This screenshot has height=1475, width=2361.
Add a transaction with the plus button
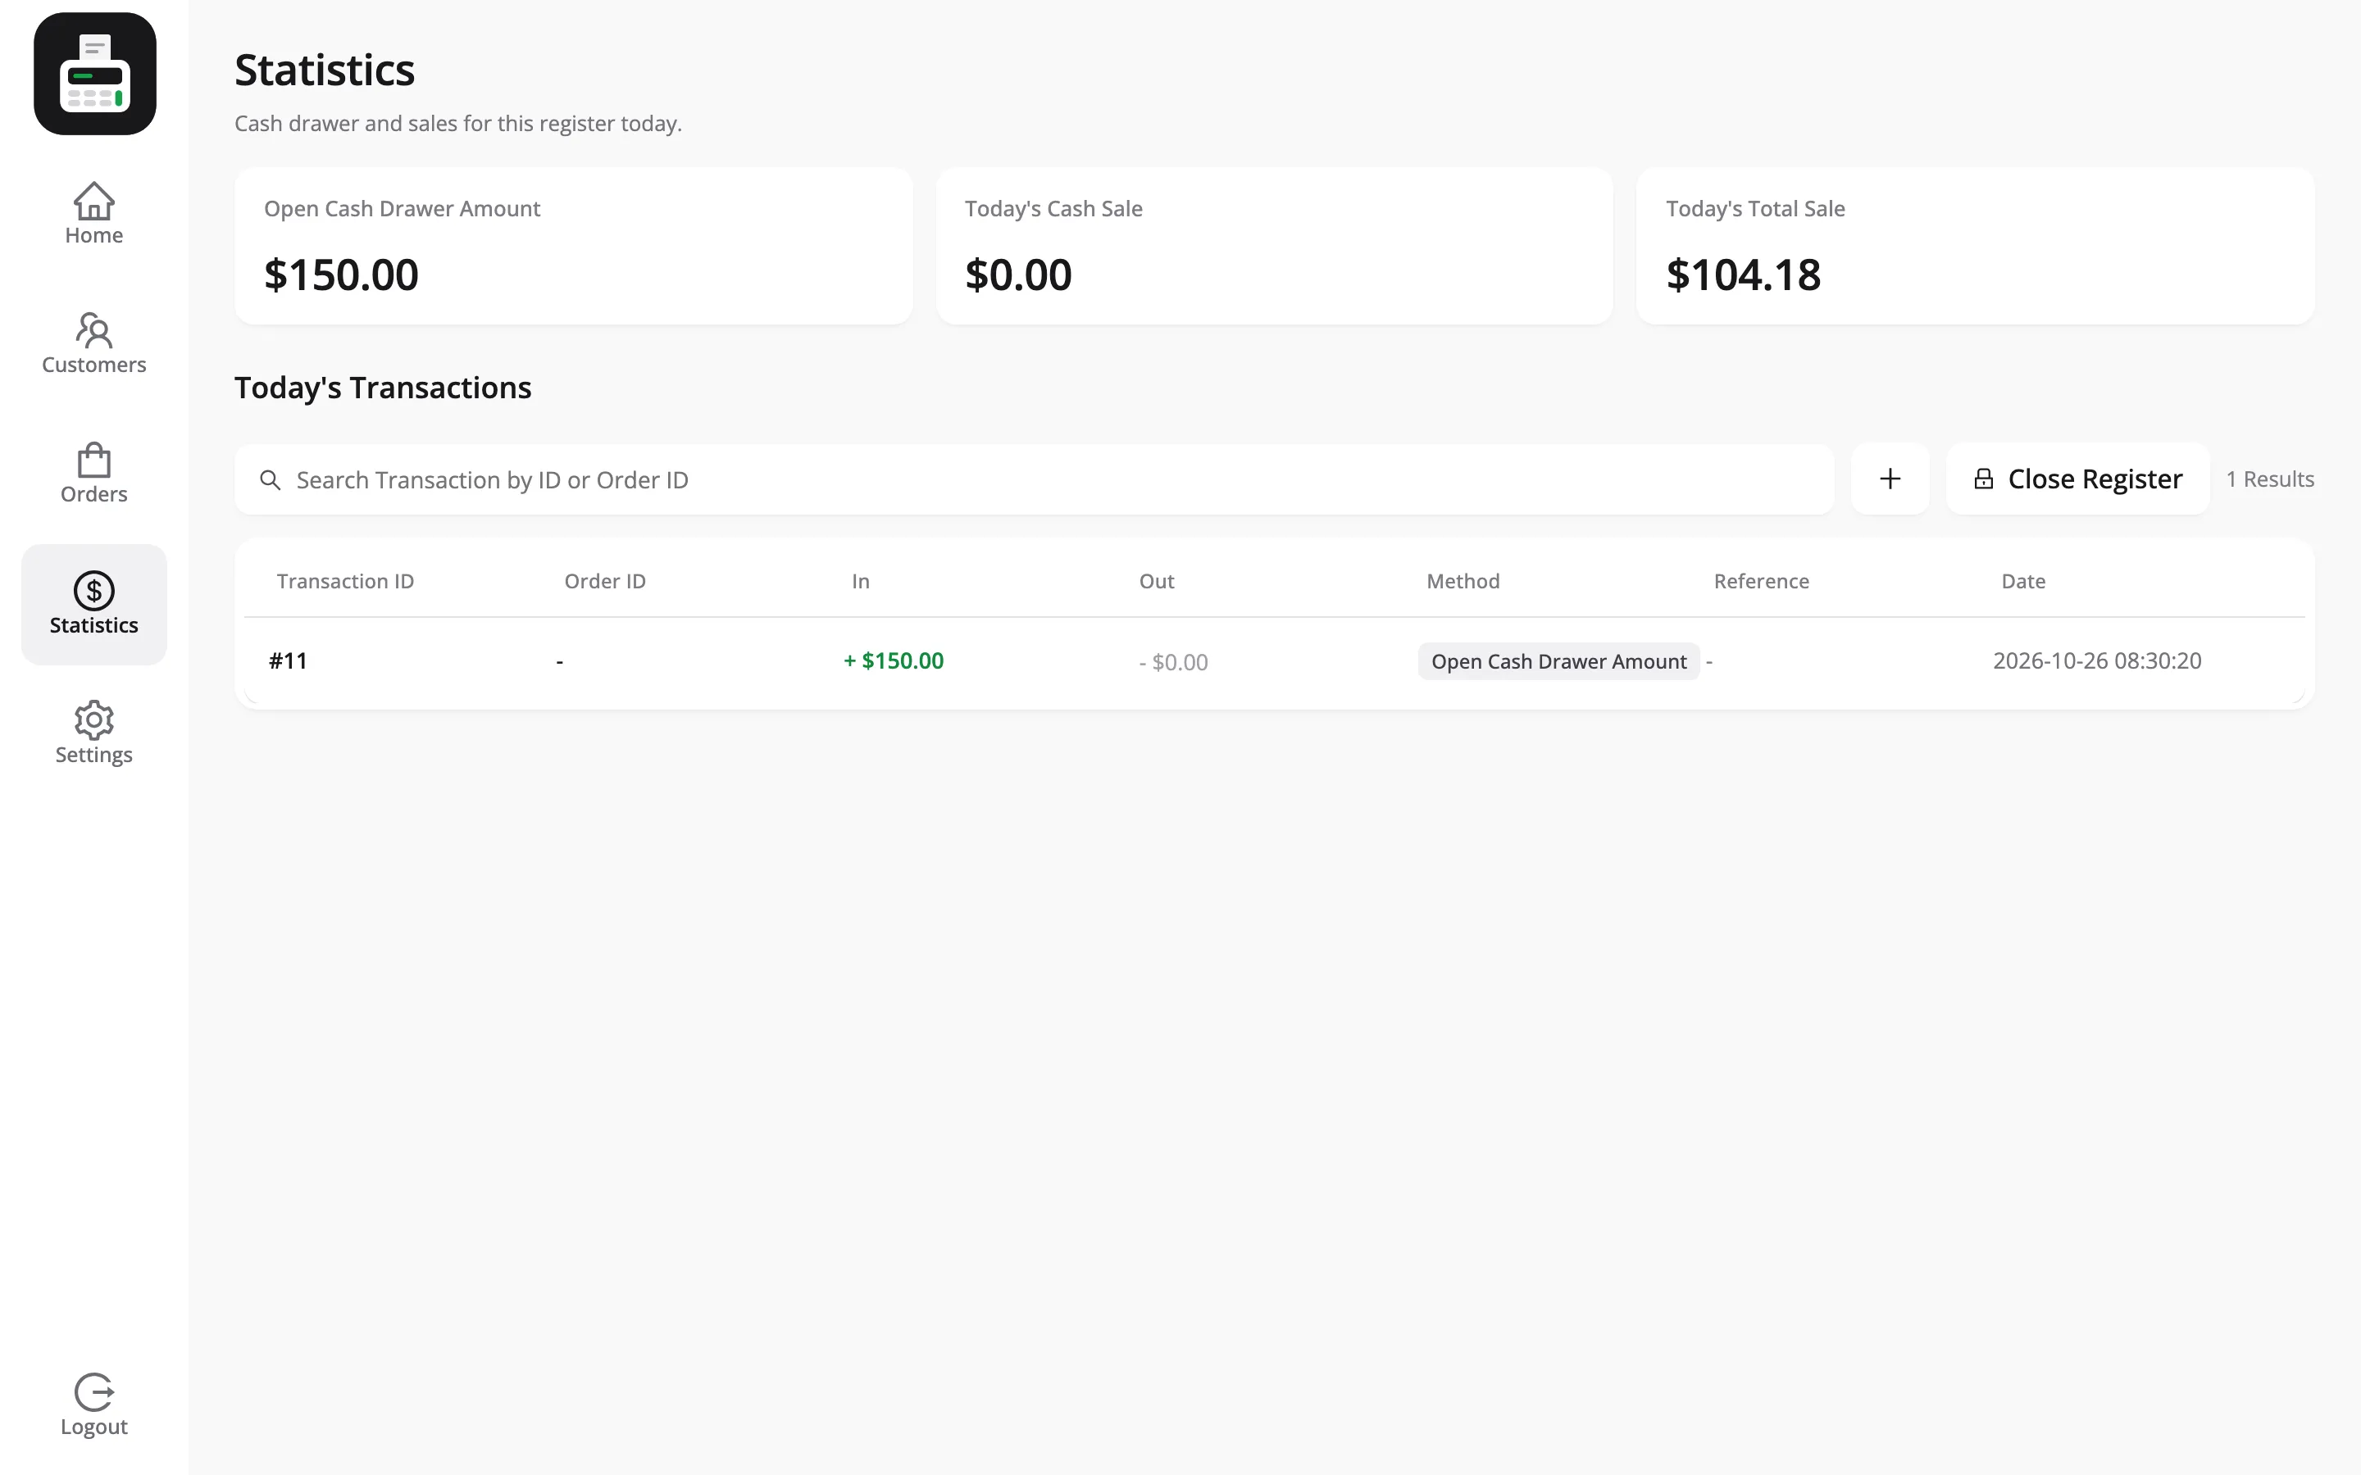click(x=1890, y=479)
